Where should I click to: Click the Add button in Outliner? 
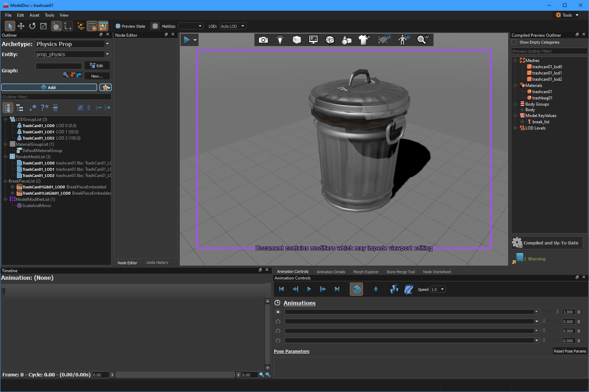(49, 88)
